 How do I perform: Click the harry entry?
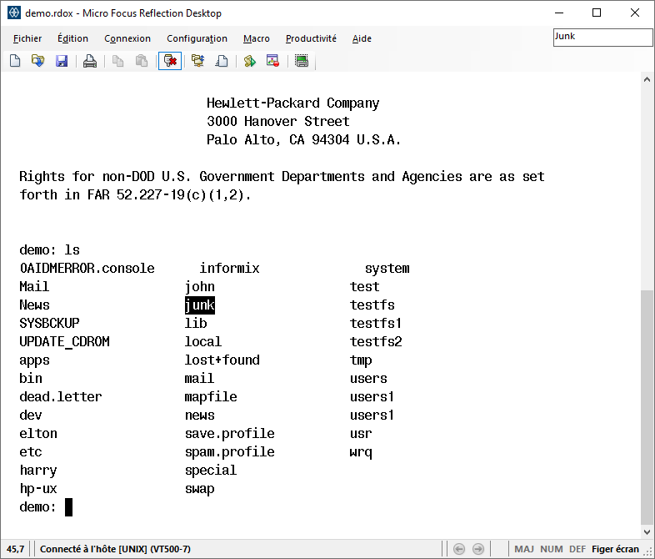(38, 471)
